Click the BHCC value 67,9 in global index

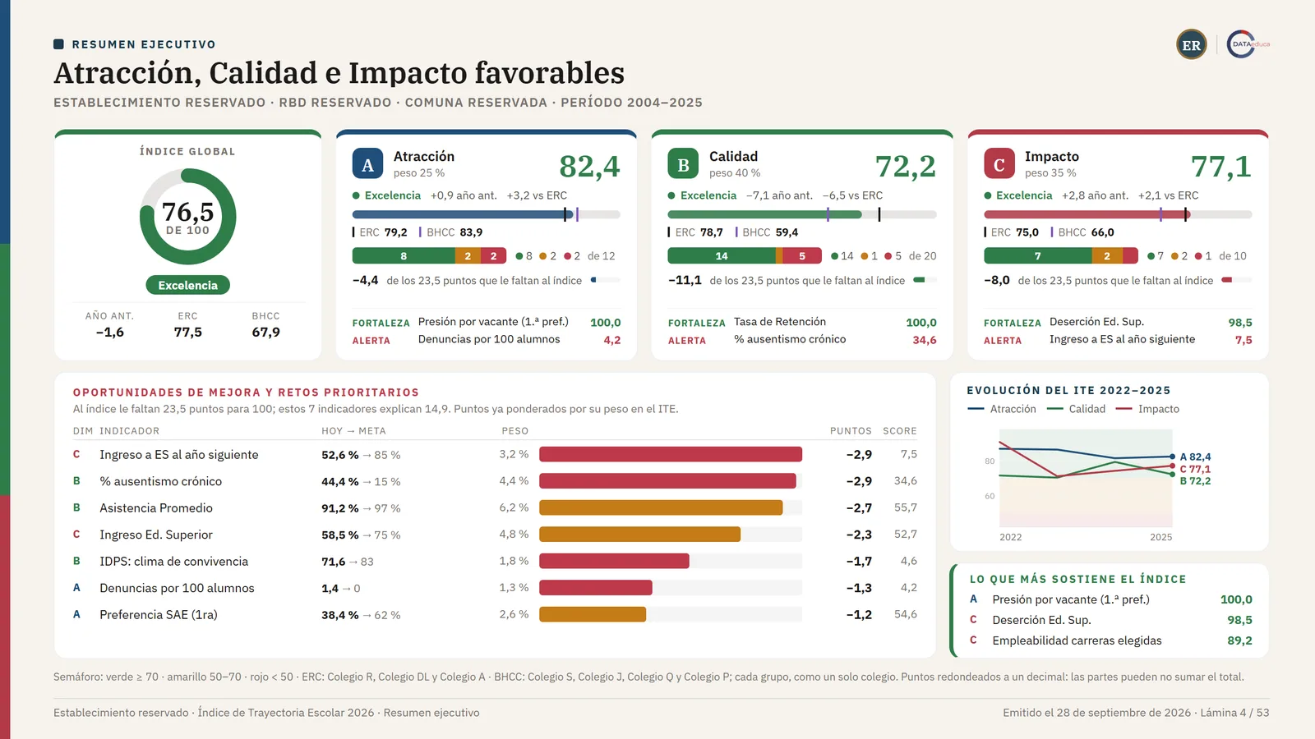coord(265,332)
